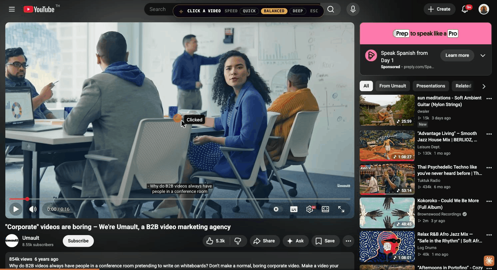Click the search magnifier button
This screenshot has height=270, width=497.
(x=331, y=9)
